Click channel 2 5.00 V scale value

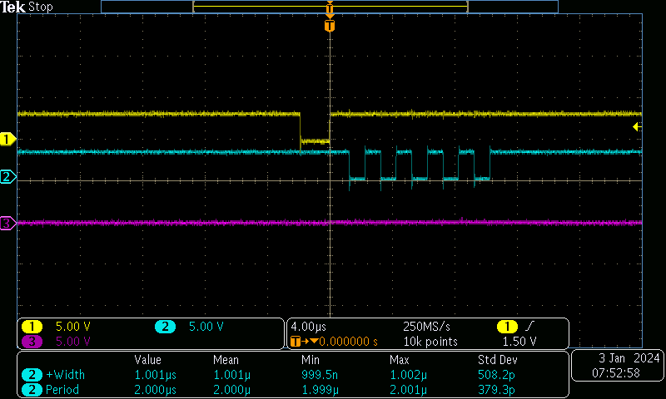tap(206, 327)
